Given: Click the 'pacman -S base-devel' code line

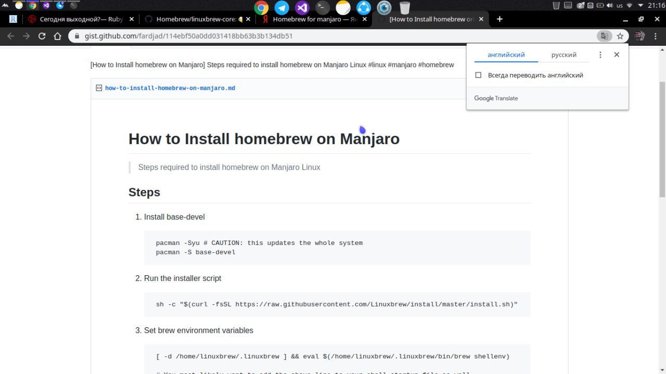Looking at the screenshot, I should [x=196, y=252].
